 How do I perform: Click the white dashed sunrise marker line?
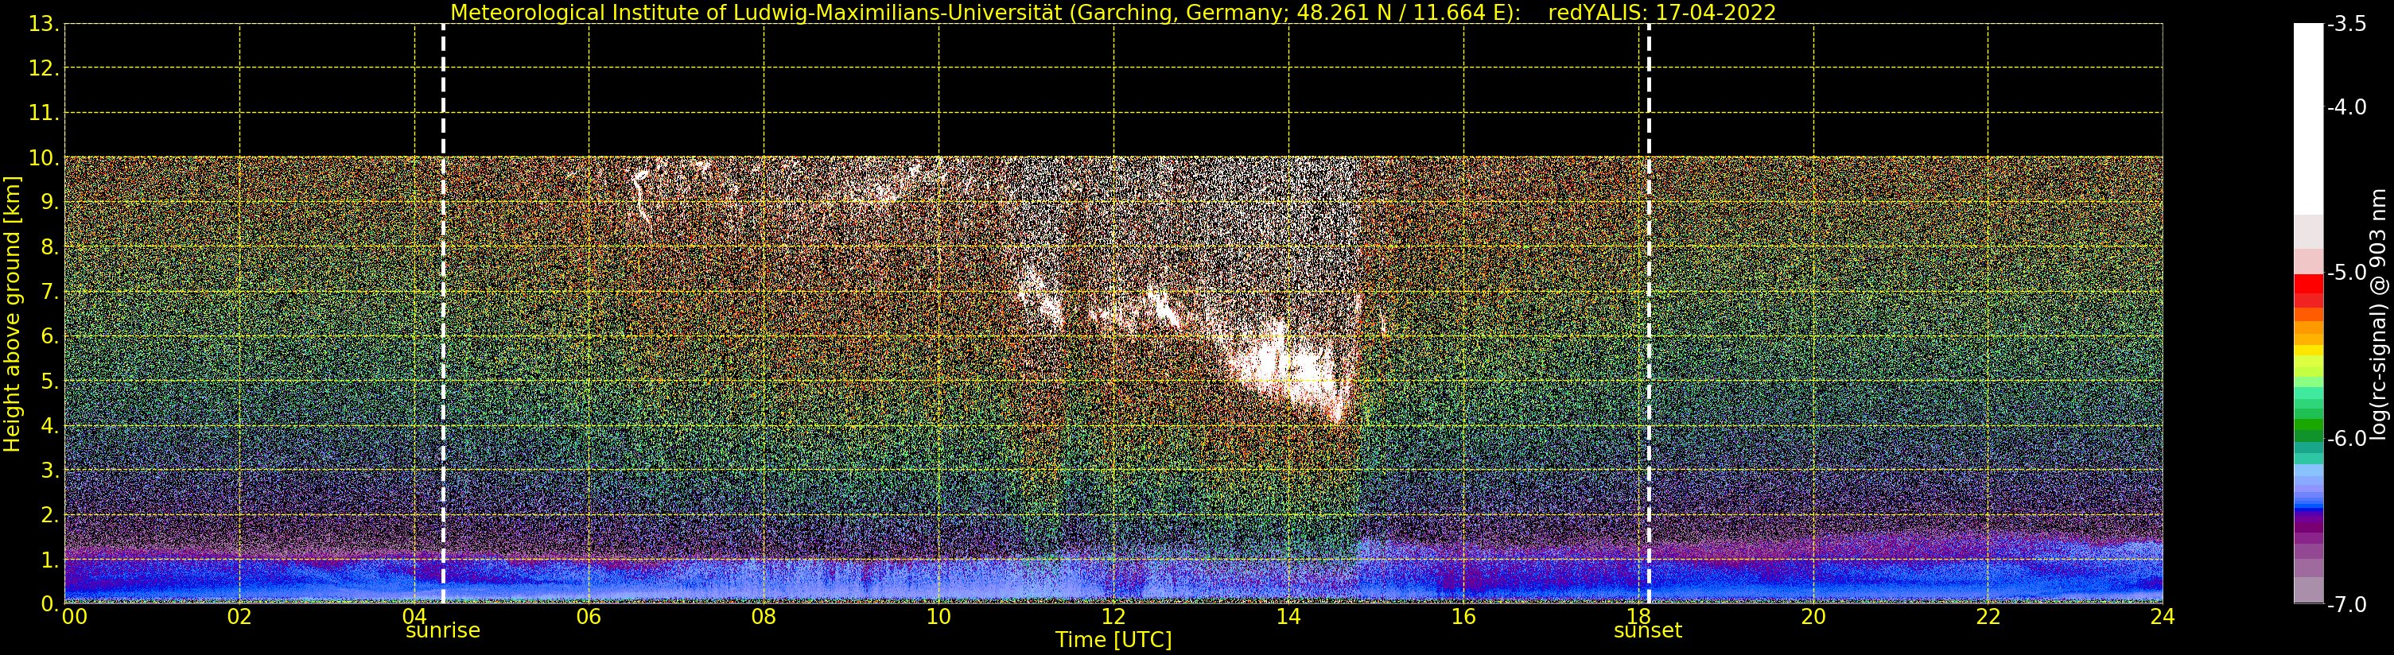click(x=443, y=314)
